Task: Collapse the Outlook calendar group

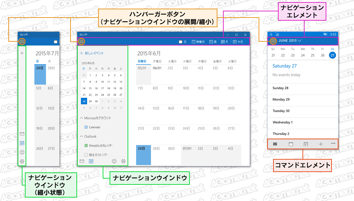Action: click(82, 137)
